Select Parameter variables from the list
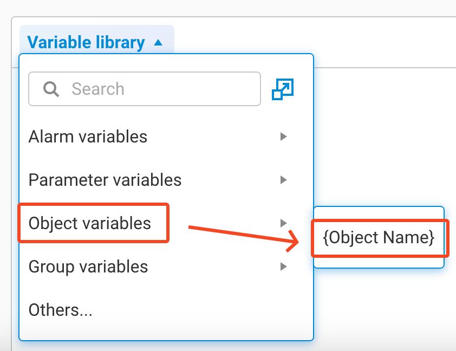 105,180
